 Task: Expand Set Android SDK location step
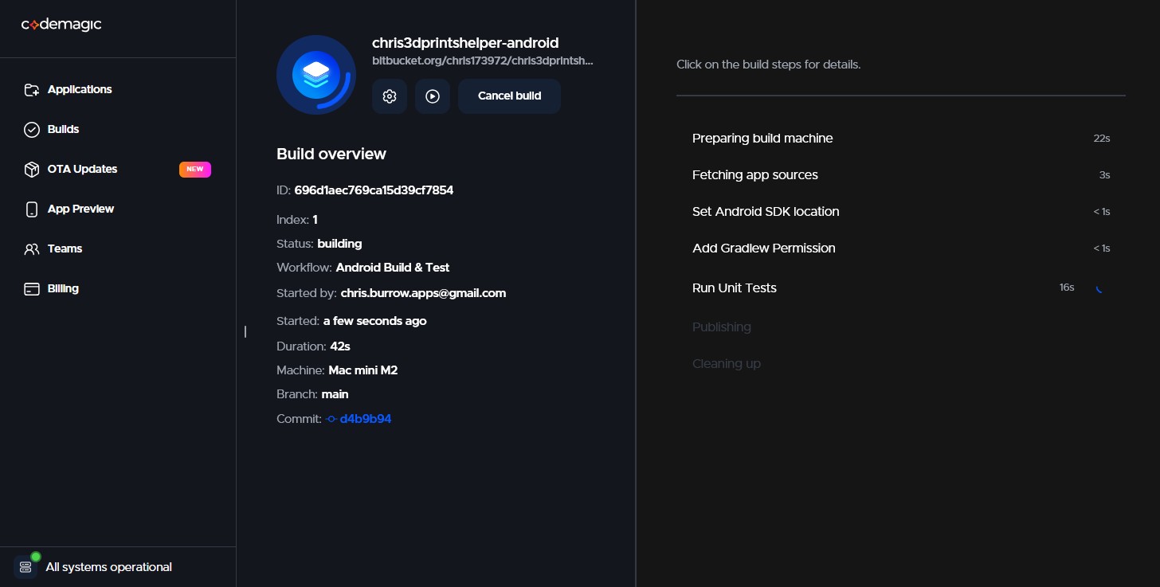click(x=901, y=212)
